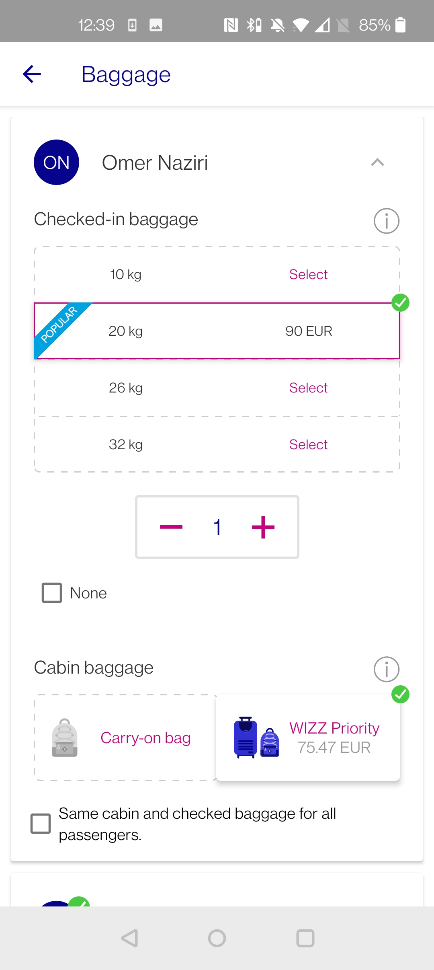Choose WIZZ Priority cabin option
This screenshot has width=434, height=970.
(308, 738)
